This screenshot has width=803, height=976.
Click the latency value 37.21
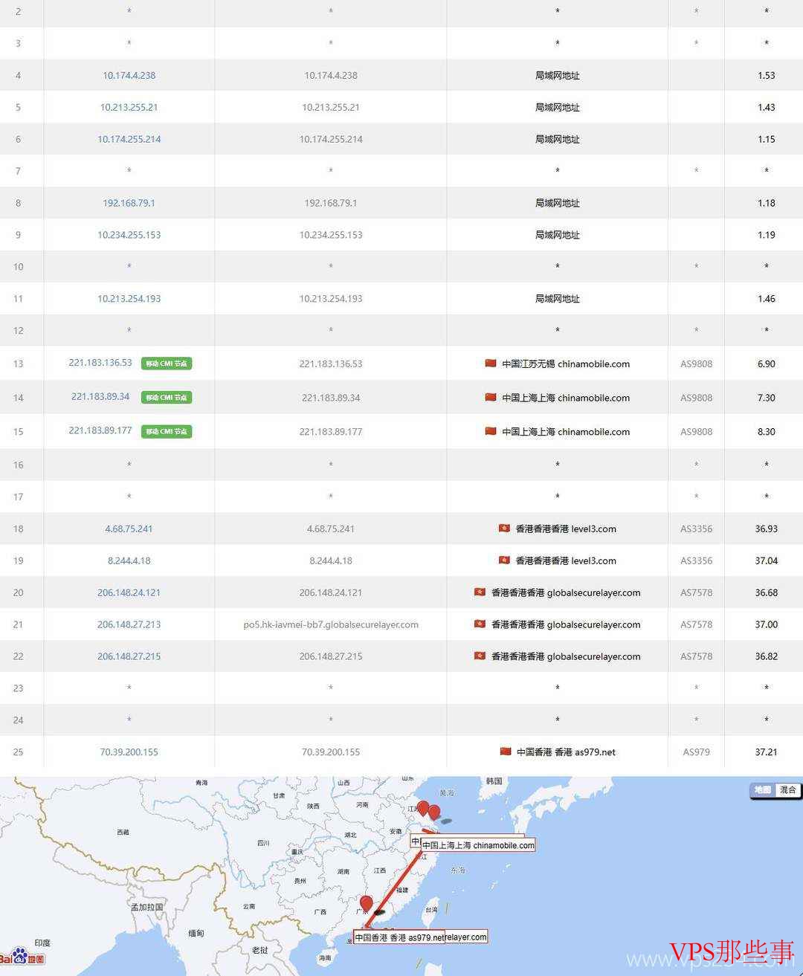click(x=767, y=752)
